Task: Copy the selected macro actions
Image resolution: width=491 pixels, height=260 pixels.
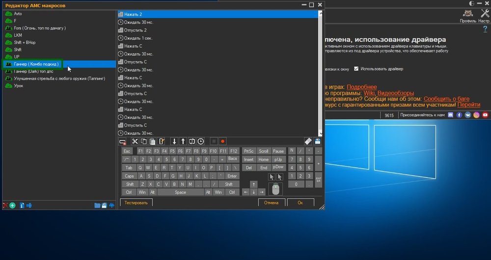Action: pyautogui.click(x=144, y=141)
